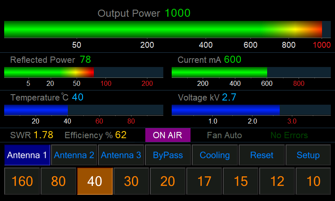Select the 20 meter band
This screenshot has height=201, width=335.
[x=168, y=181]
